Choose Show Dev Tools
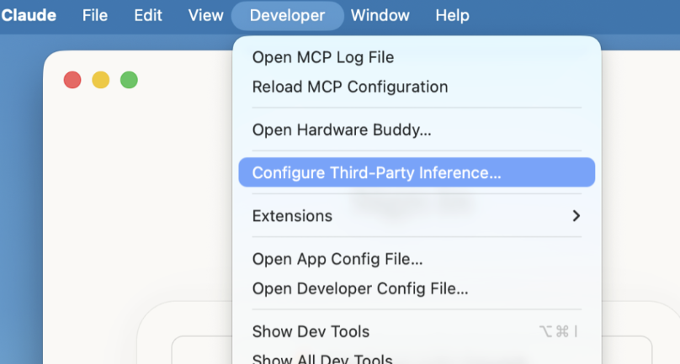 [417, 331]
